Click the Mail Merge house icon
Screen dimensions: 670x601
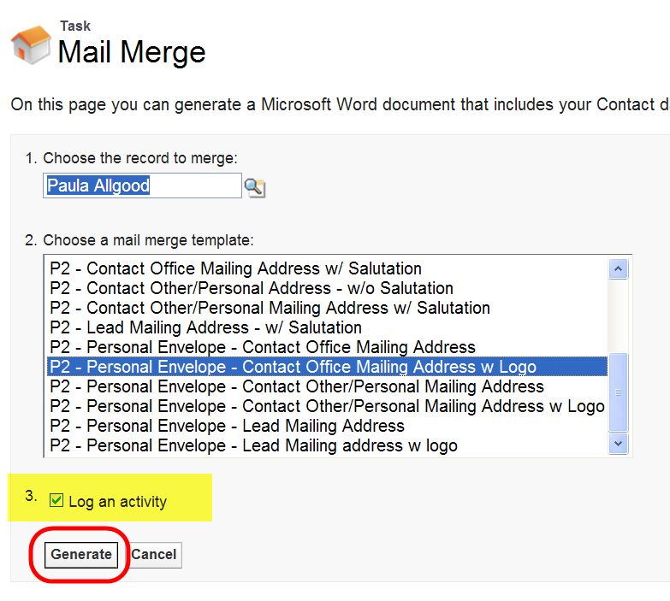pyautogui.click(x=31, y=44)
